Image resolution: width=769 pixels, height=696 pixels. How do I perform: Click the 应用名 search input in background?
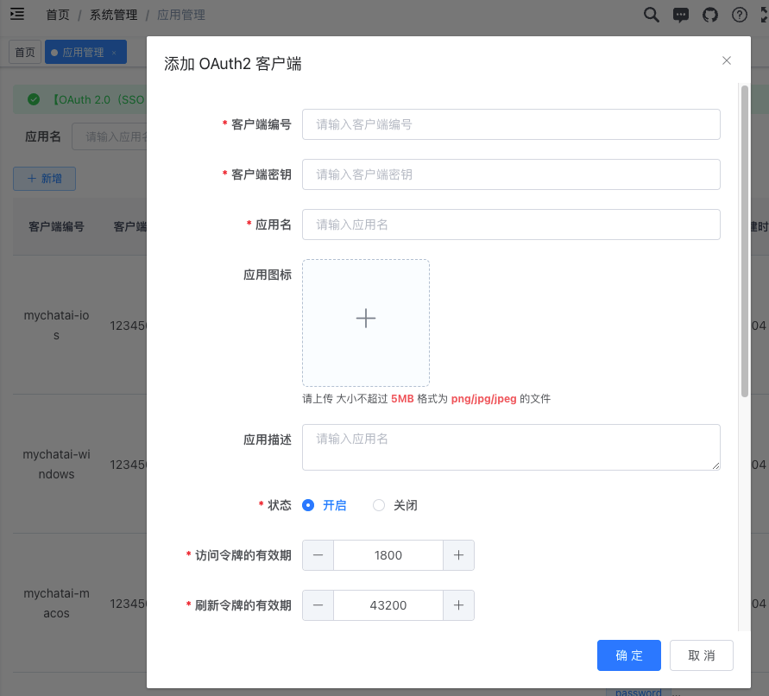(110, 136)
